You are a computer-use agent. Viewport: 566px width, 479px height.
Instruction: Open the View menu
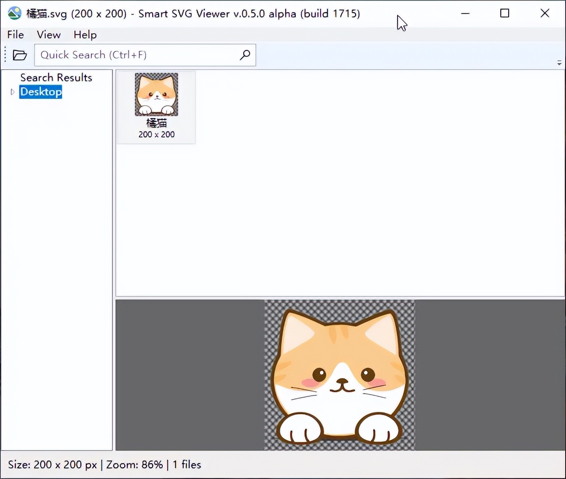(49, 35)
